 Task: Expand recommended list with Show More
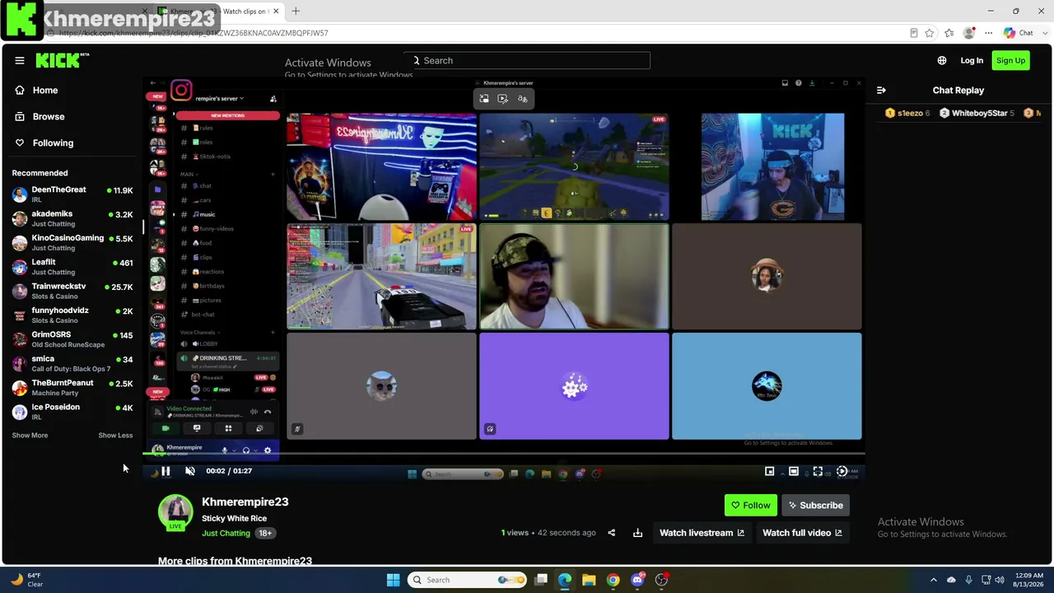point(30,436)
